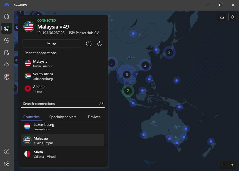Zoom out the map with minus
The height and width of the screenshot is (171, 239).
pyautogui.click(x=223, y=165)
